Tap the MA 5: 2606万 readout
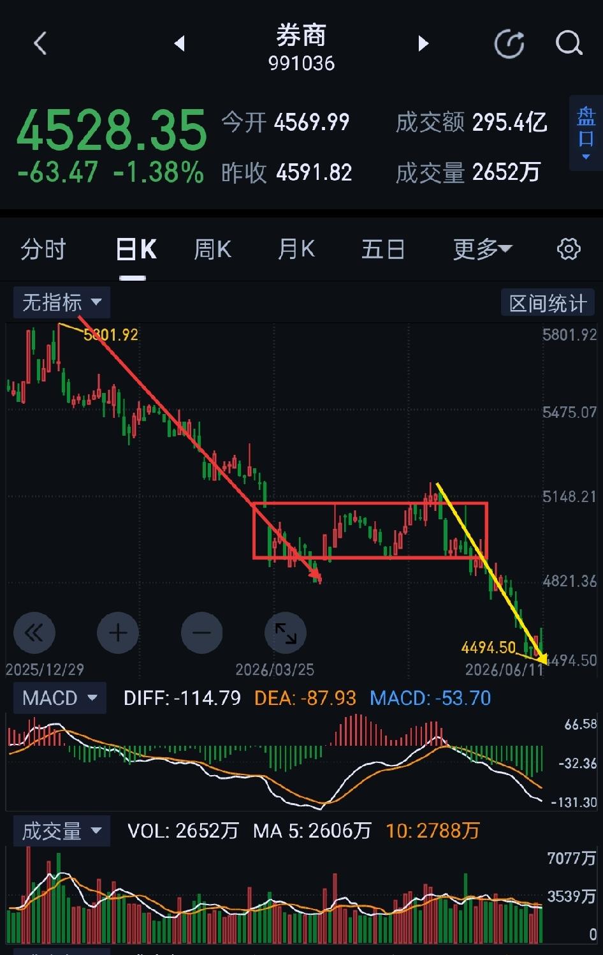The width and height of the screenshot is (603, 955). [x=312, y=831]
